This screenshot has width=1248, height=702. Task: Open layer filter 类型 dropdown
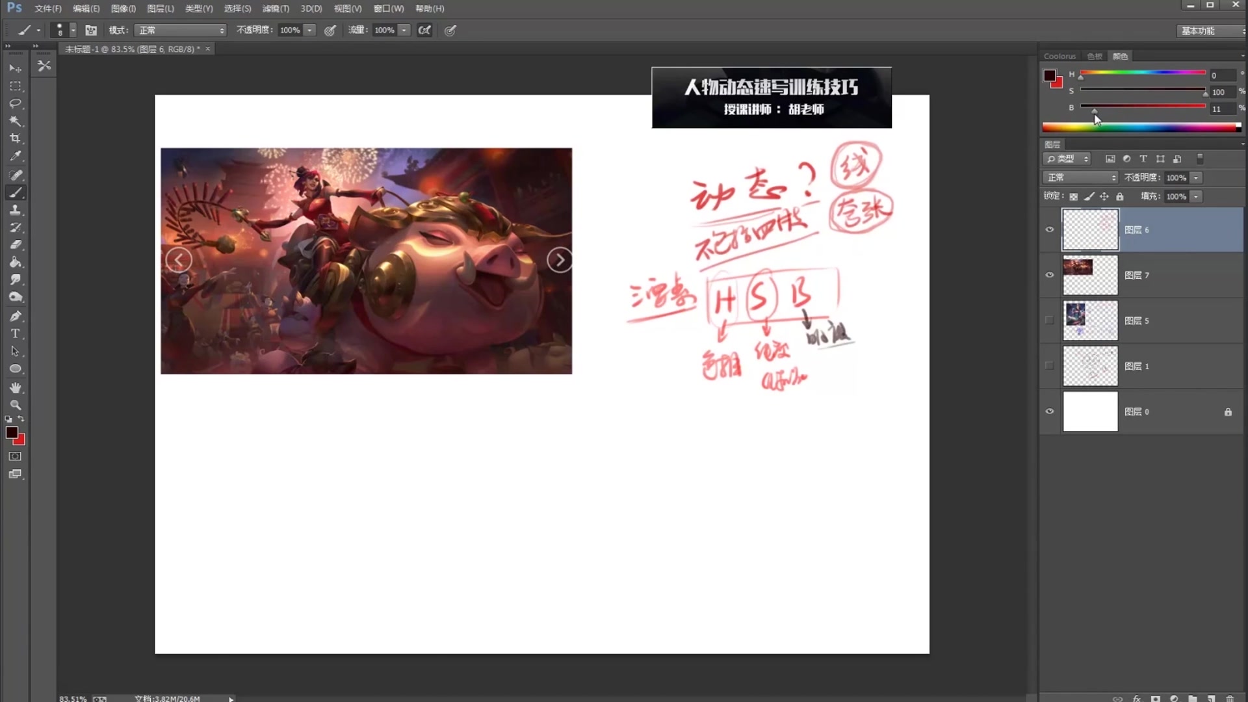coord(1067,159)
